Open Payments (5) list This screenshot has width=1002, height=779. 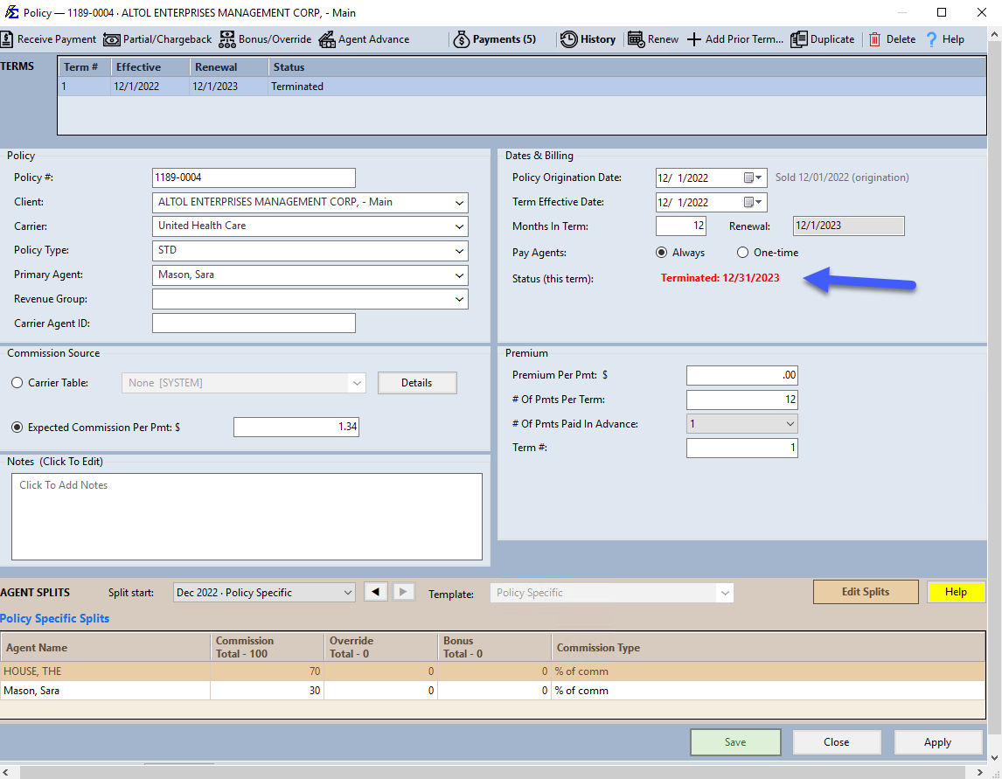pos(495,39)
